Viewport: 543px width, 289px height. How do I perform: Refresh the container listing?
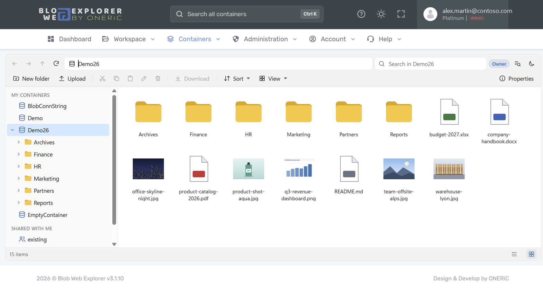pyautogui.click(x=56, y=64)
